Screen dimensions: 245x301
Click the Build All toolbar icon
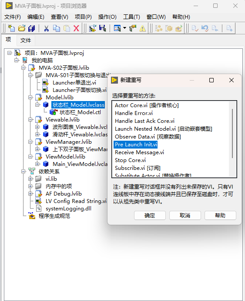pos(159,28)
